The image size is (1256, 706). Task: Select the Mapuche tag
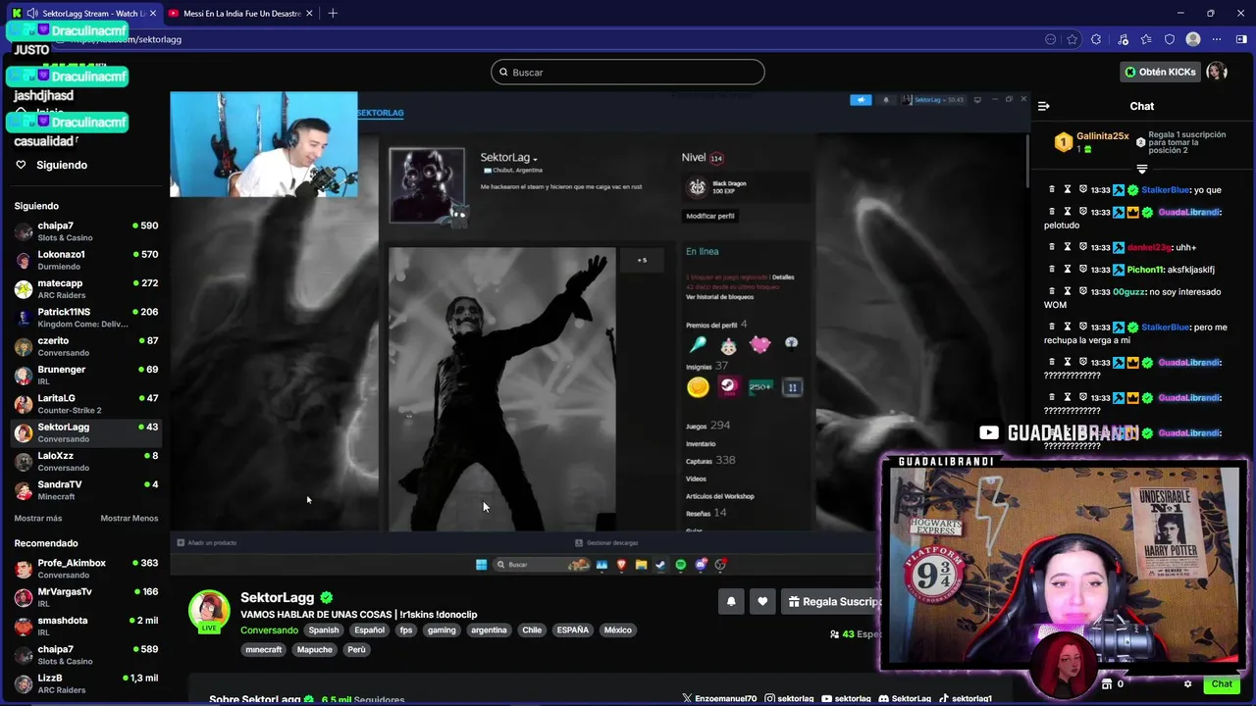(314, 649)
